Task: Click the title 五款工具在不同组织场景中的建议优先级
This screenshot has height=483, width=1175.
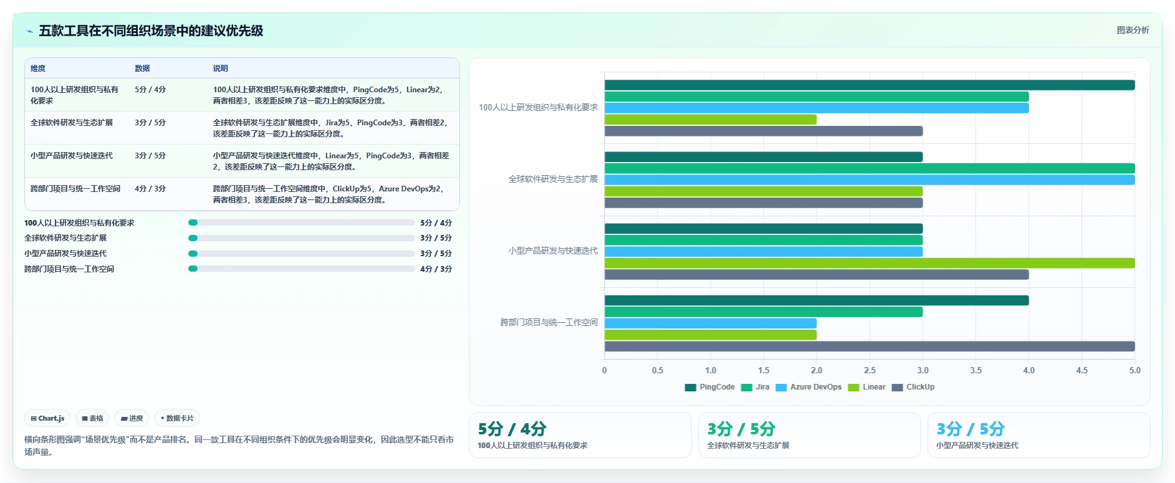Action: coord(151,31)
